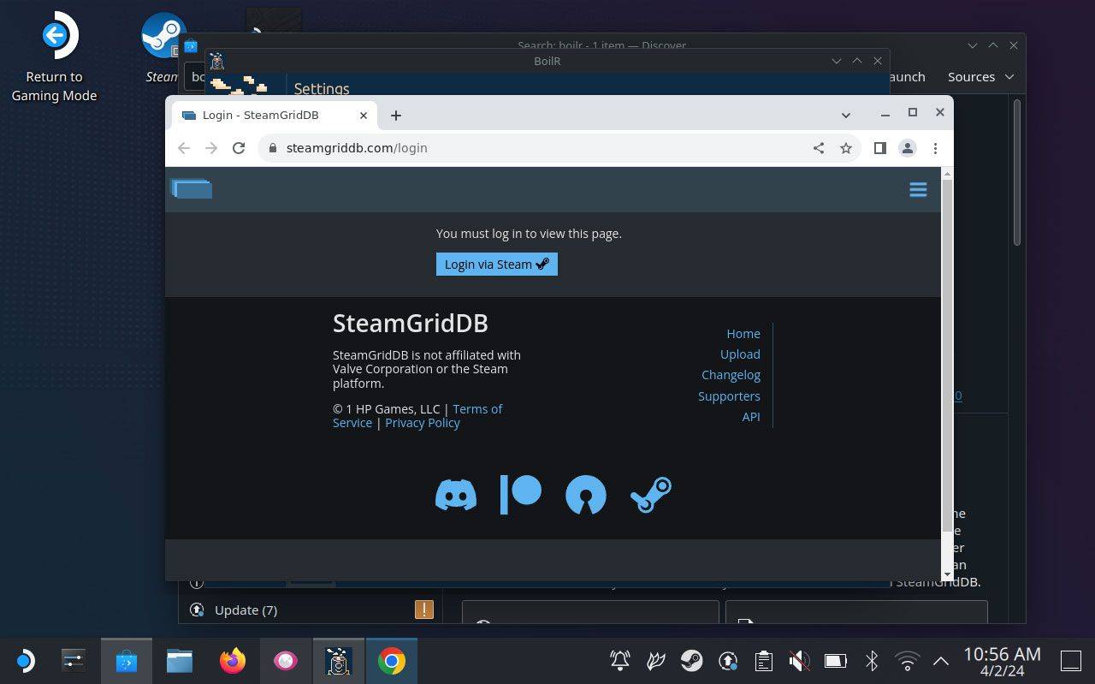The height and width of the screenshot is (684, 1095).
Task: Click the show desktop button in taskbar
Action: (1071, 661)
